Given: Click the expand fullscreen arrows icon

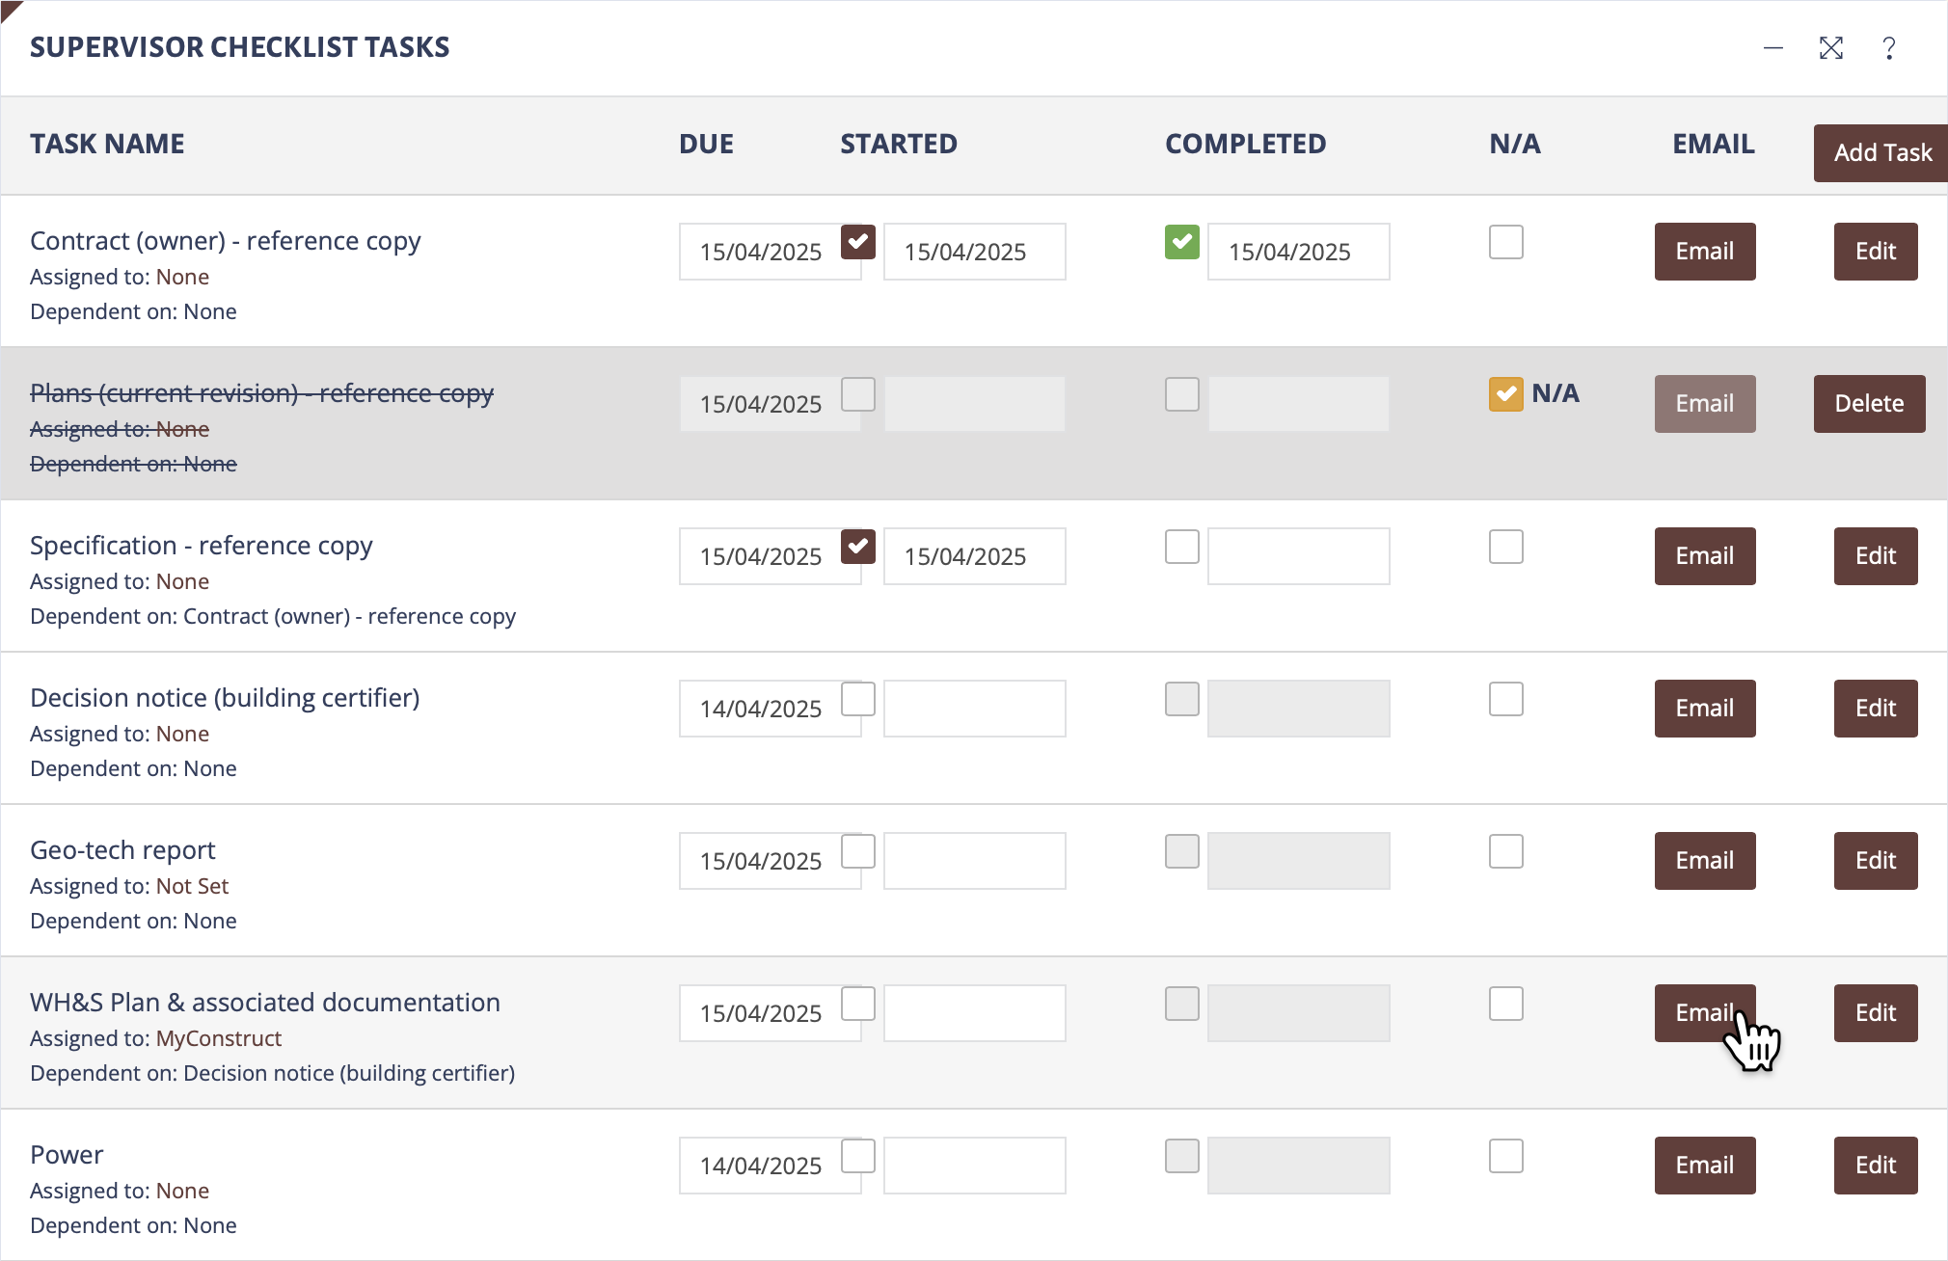Looking at the screenshot, I should coord(1830,48).
